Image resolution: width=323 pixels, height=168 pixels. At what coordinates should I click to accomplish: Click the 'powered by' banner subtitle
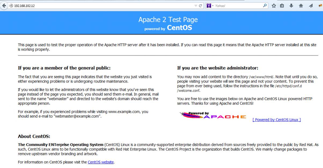pyautogui.click(x=155, y=29)
